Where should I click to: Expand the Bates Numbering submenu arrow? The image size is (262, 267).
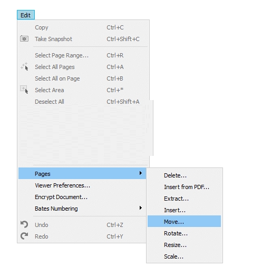(140, 208)
